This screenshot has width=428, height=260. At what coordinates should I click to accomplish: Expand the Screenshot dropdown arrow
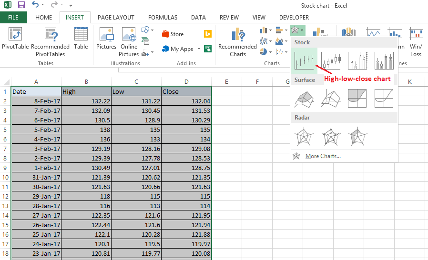click(x=153, y=52)
